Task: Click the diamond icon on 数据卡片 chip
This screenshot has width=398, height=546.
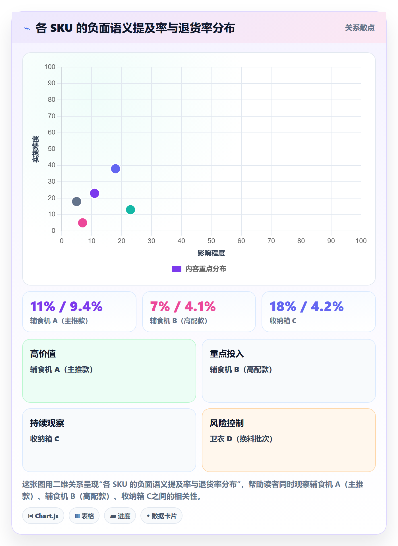Action: pos(148,516)
